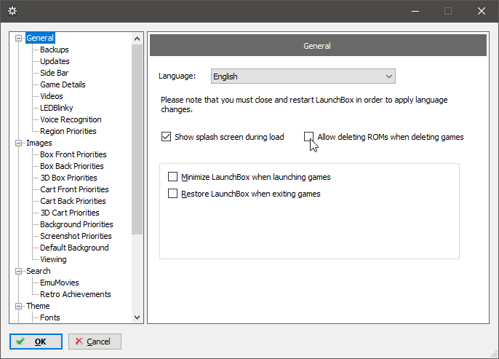
Task: Go to Game Details settings
Action: pyautogui.click(x=63, y=84)
